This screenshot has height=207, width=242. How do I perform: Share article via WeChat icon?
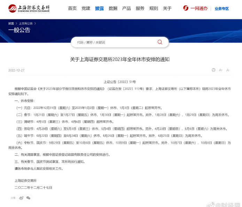[29, 198]
